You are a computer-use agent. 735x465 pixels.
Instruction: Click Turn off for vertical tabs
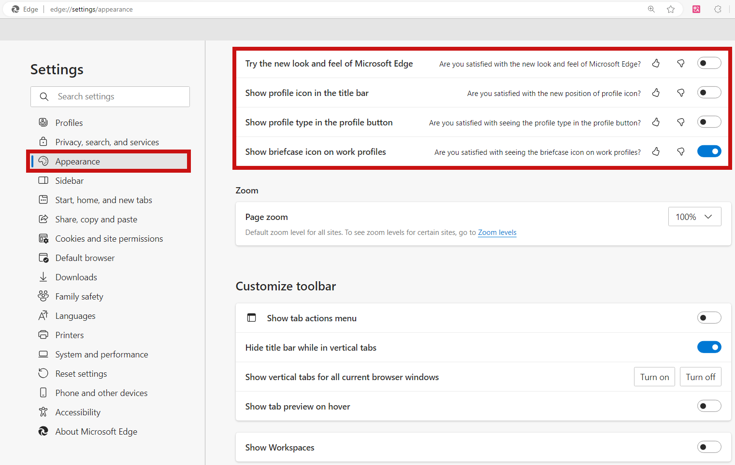(x=700, y=377)
